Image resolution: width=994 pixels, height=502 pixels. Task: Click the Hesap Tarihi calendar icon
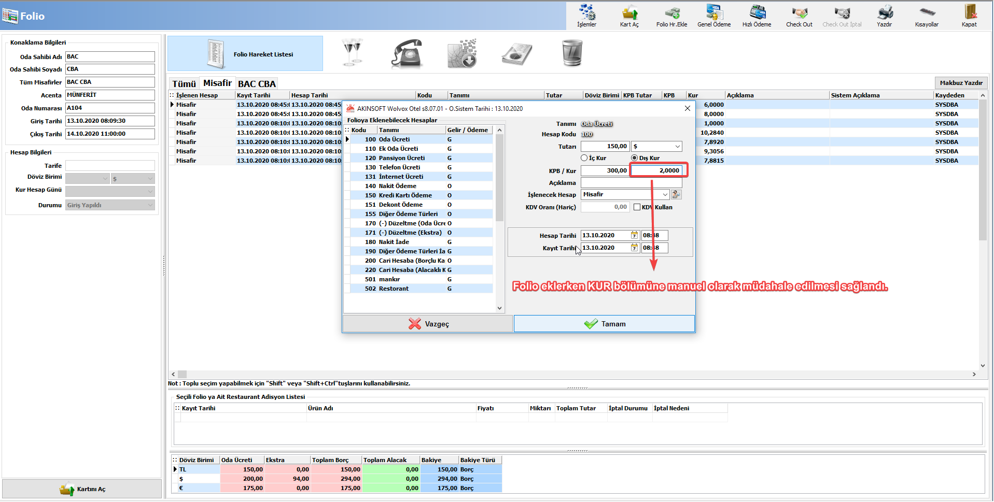(x=634, y=235)
